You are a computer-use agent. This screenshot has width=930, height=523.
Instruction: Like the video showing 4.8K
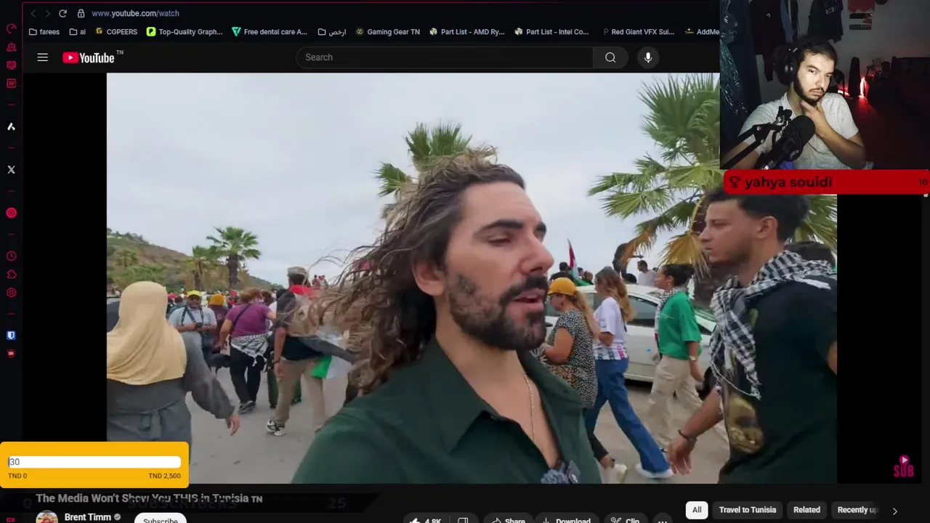426,520
